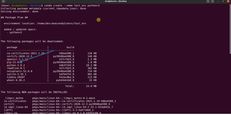The height and width of the screenshot is (115, 231).
Task: Click 'The following packages will be downloaded' line
Action: point(32,41)
